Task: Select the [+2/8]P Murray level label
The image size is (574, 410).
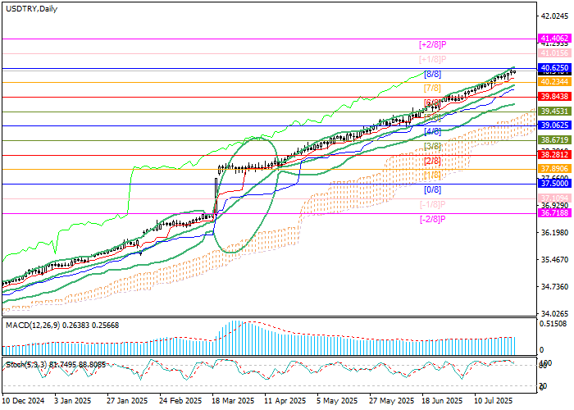Action: point(433,44)
